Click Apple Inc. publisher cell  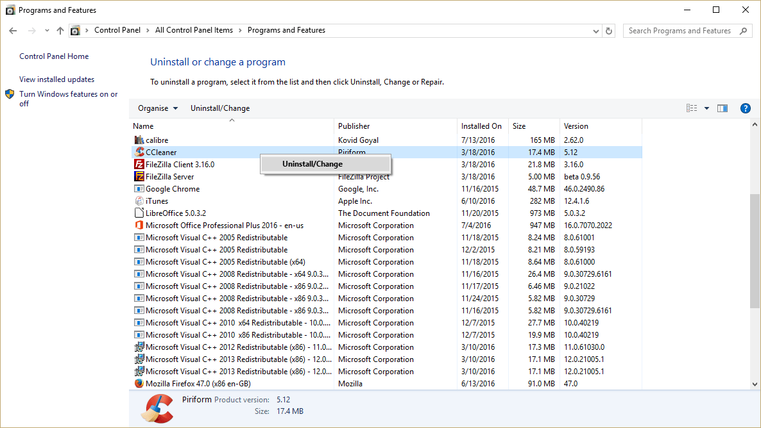pos(355,201)
